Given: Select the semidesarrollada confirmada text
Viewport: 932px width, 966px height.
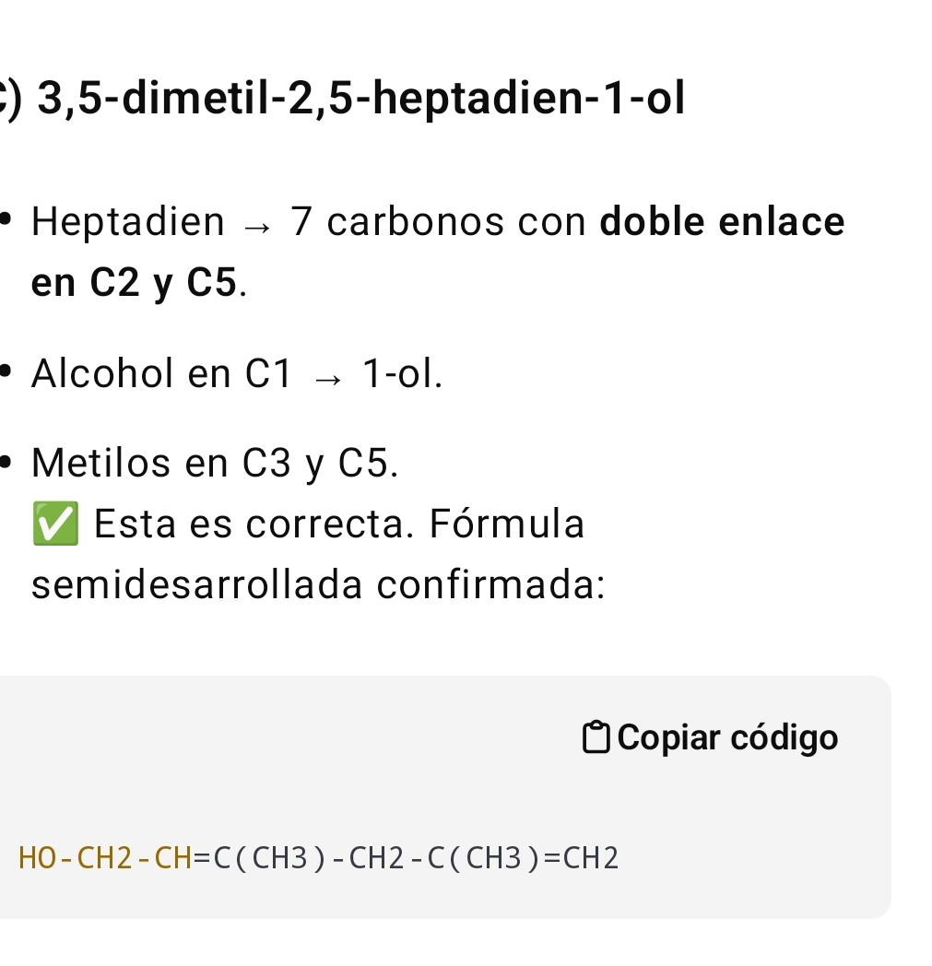Looking at the screenshot, I should point(318,584).
